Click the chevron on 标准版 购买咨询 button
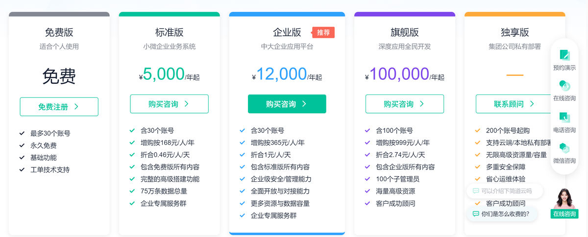The image size is (588, 237). [187, 104]
